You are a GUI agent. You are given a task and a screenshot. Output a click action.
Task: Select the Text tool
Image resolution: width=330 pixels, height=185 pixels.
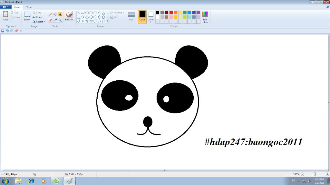pos(60,14)
